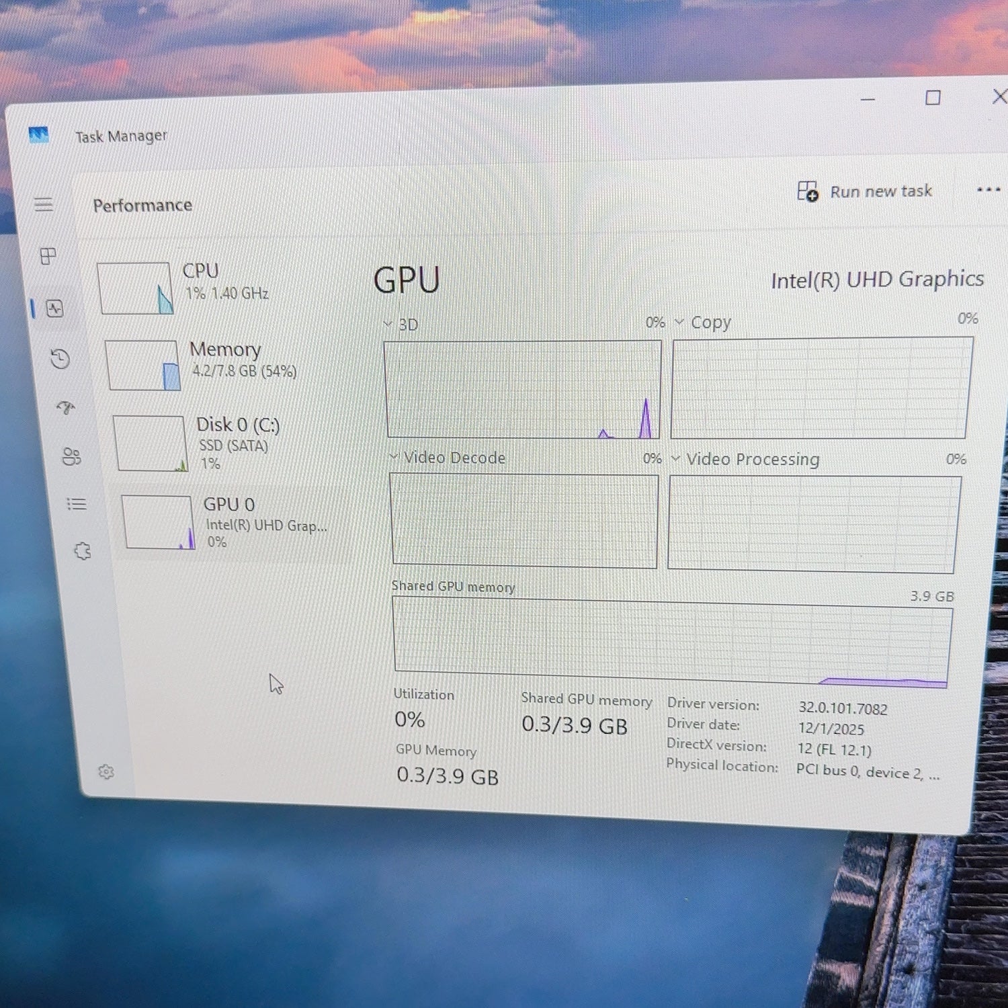This screenshot has height=1008, width=1008.
Task: Click the large GPU heading
Action: (x=407, y=280)
